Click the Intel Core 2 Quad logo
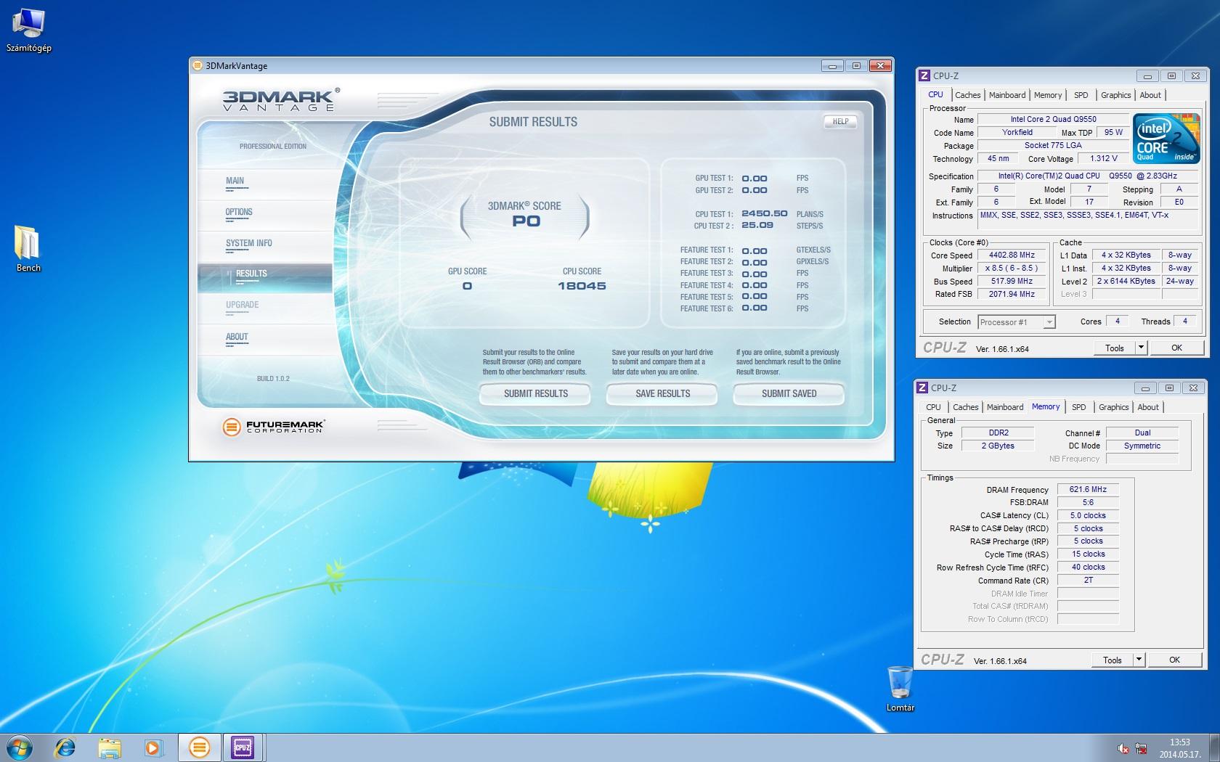This screenshot has height=762, width=1220. (x=1166, y=138)
